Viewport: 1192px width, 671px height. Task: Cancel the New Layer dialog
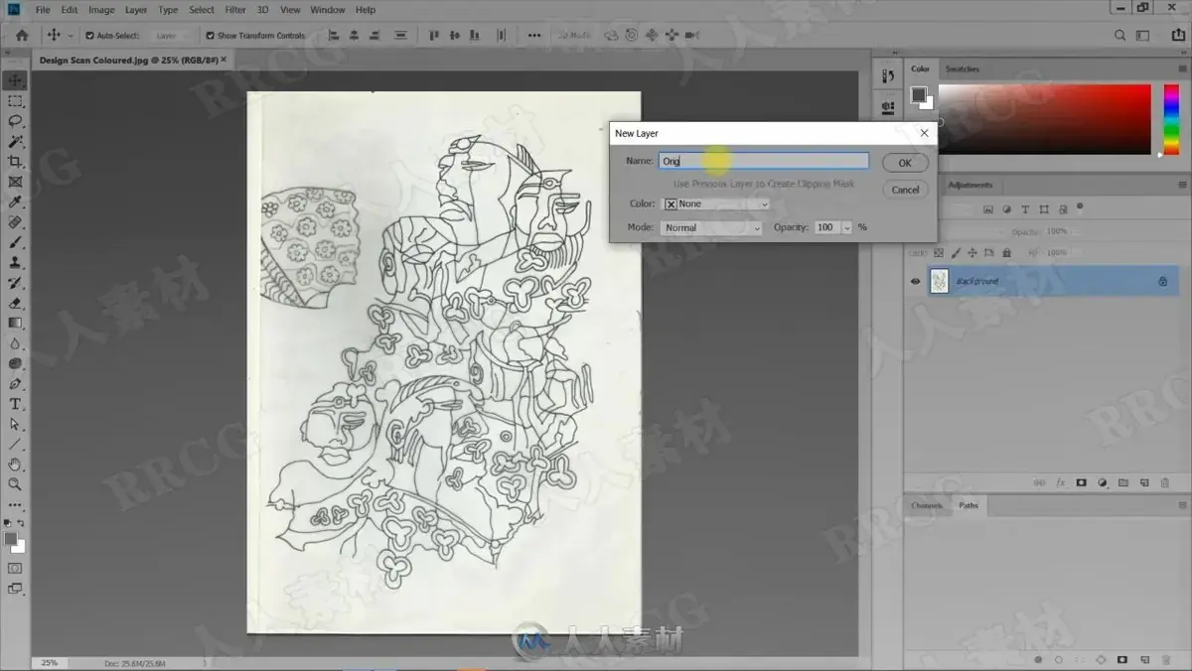(905, 190)
